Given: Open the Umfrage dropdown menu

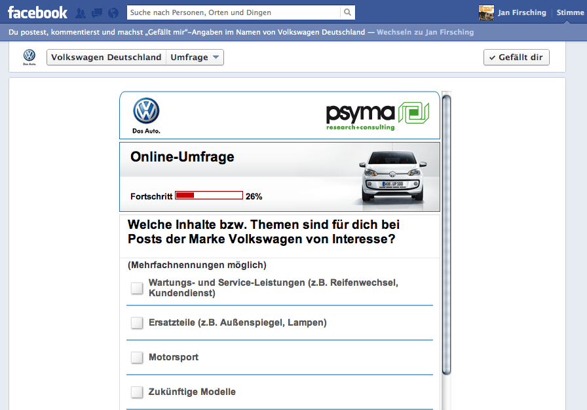Looking at the screenshot, I should (x=195, y=57).
